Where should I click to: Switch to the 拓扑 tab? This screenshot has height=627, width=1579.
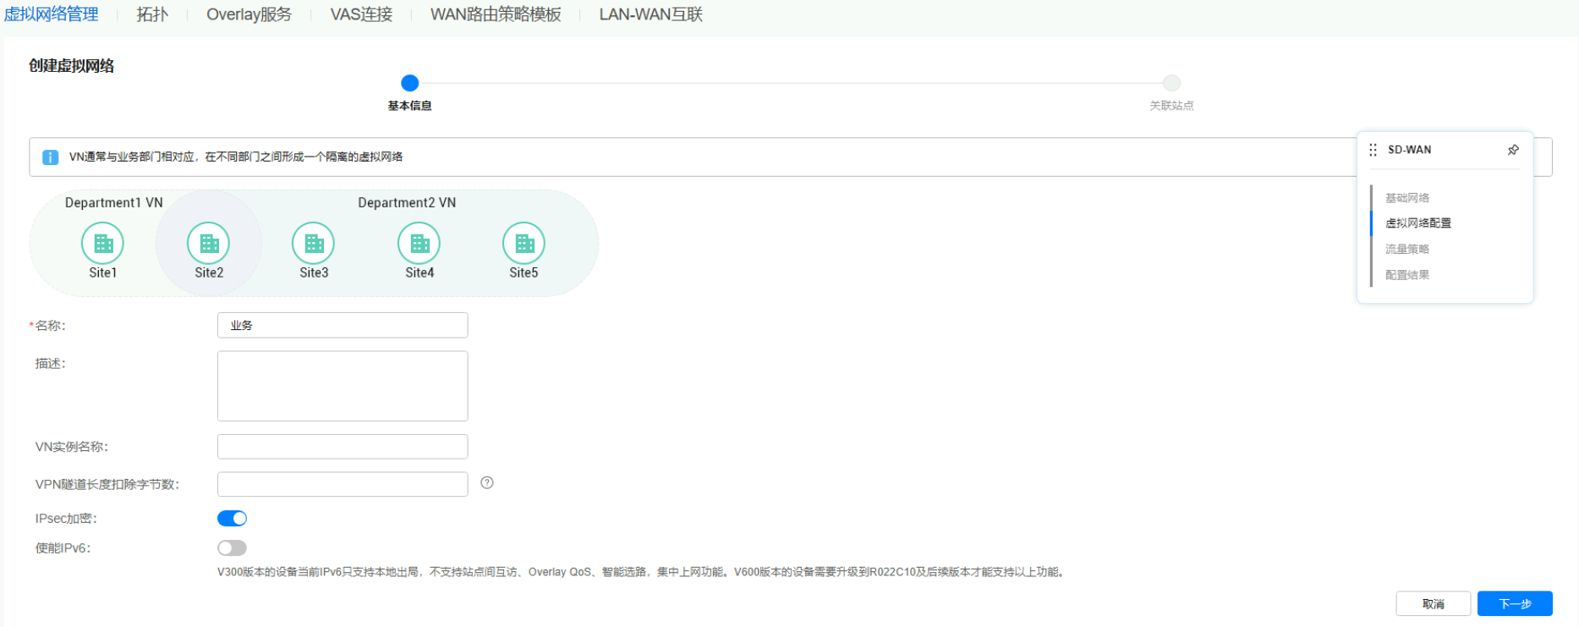pyautogui.click(x=152, y=14)
